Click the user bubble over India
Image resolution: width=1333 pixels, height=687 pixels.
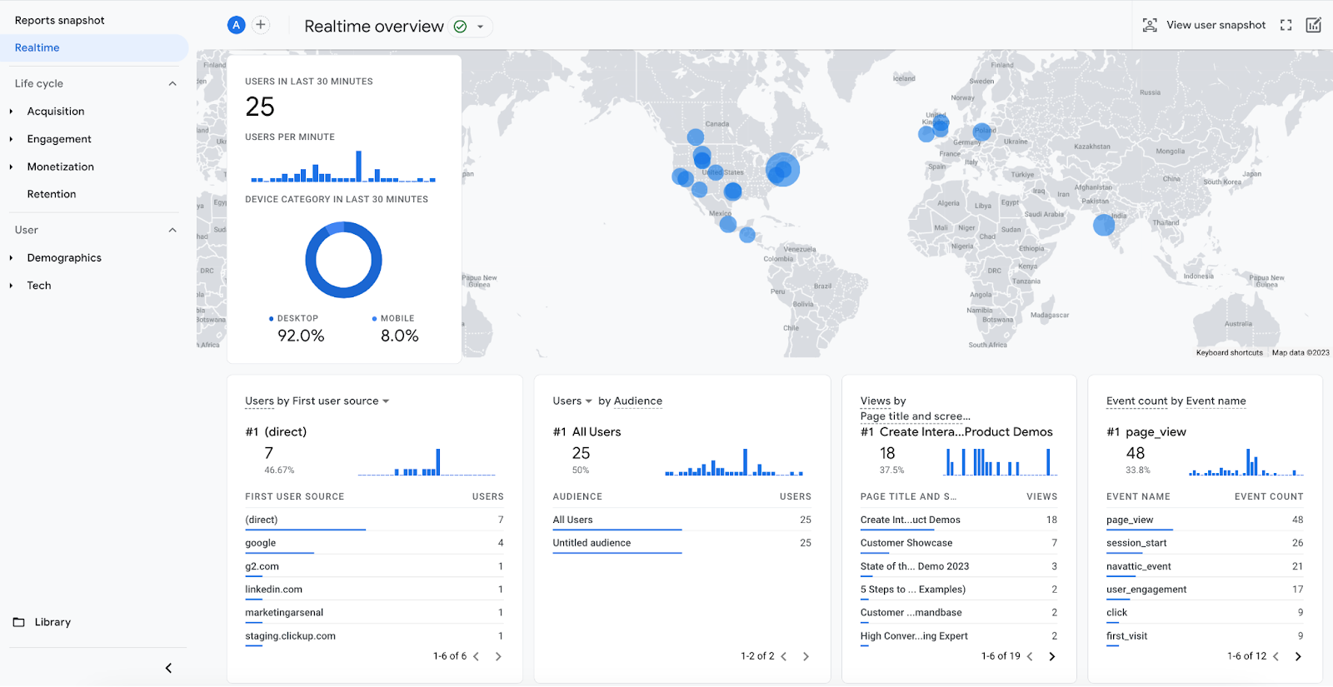(x=1104, y=224)
